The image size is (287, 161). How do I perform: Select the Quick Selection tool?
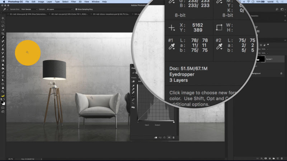pyautogui.click(x=3, y=30)
